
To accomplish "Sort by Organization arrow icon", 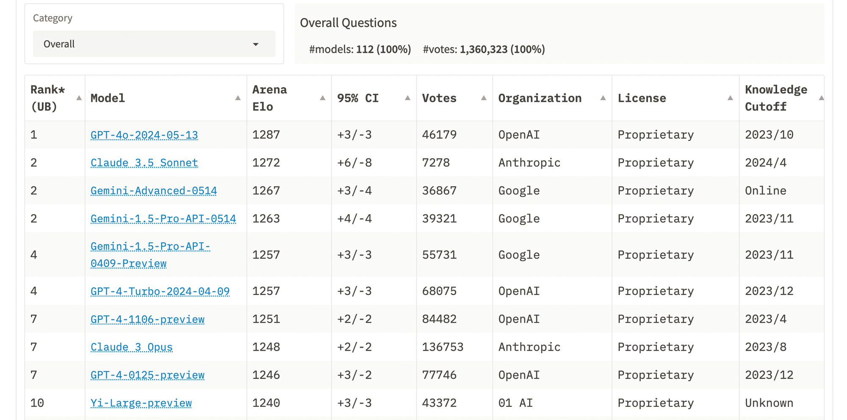I will [x=603, y=98].
